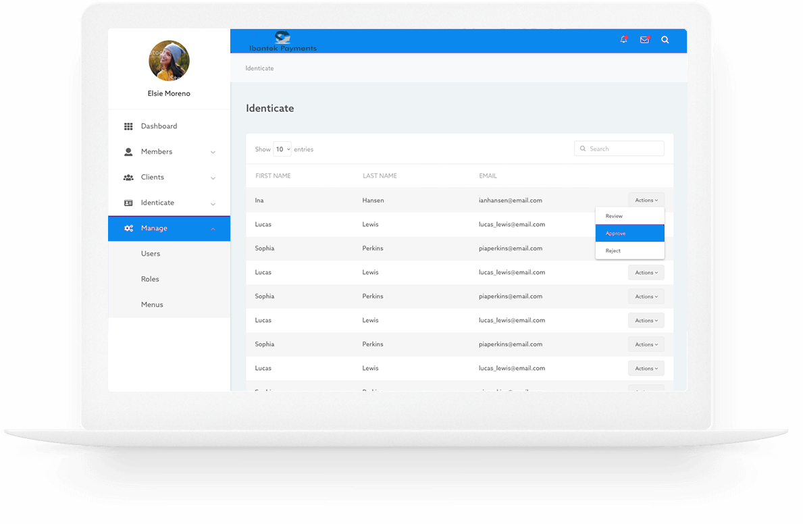Choose Review from the Actions menu
Viewport: 803px width, 524px height.
(x=629, y=216)
